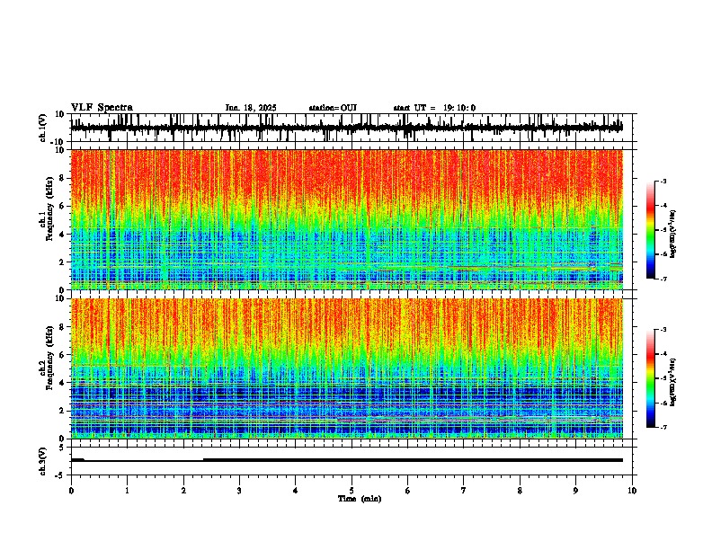Click the "-7" label on ch.2 color scale
This screenshot has height=550, width=712.
(x=663, y=427)
